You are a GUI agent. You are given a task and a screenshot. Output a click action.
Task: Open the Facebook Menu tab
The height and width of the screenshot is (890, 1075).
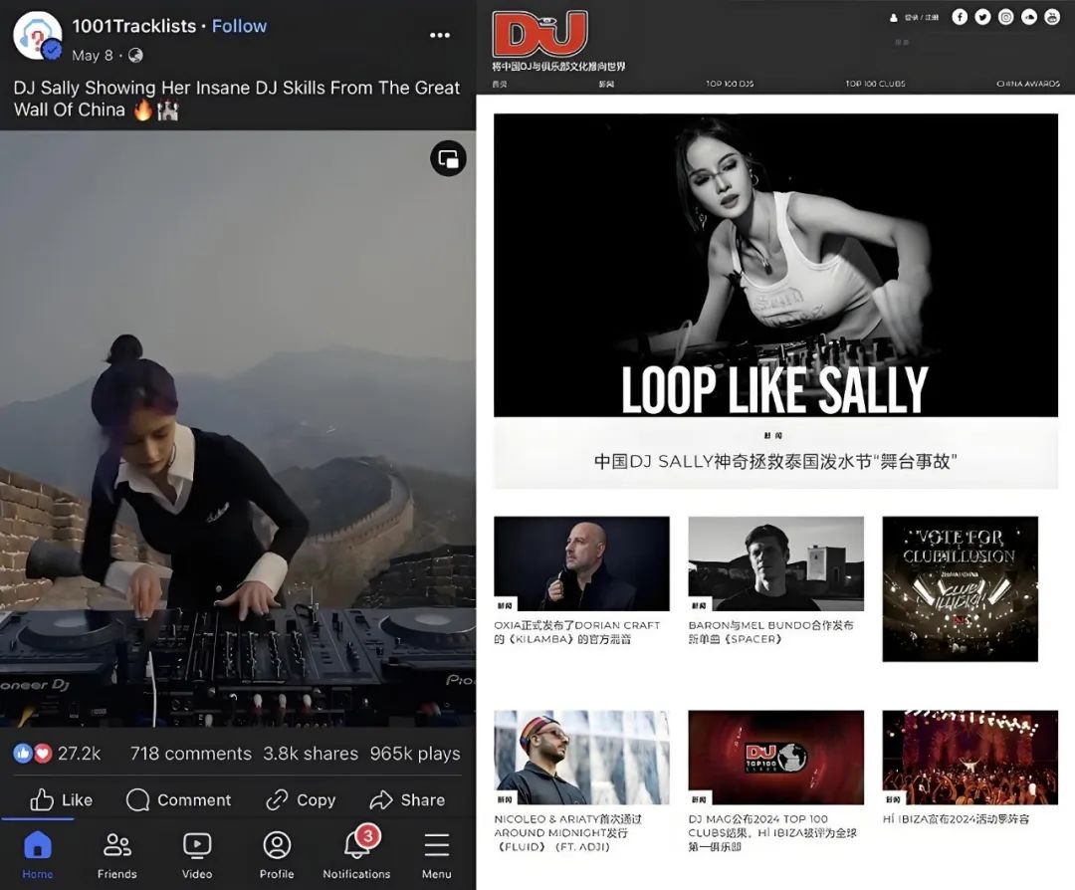pos(437,855)
